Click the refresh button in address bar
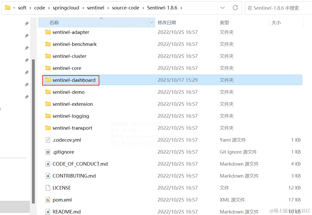This screenshot has height=215, width=312. click(x=235, y=8)
